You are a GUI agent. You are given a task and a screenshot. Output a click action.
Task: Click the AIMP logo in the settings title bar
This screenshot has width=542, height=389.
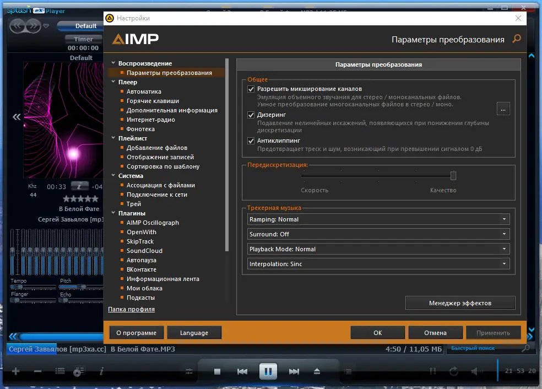pos(110,18)
